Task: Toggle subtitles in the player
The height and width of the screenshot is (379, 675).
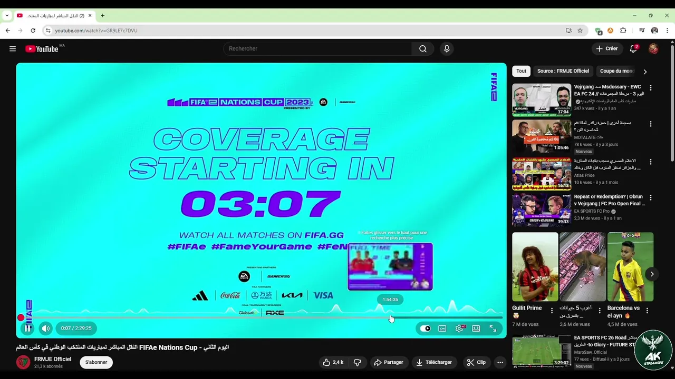Action: click(x=442, y=328)
